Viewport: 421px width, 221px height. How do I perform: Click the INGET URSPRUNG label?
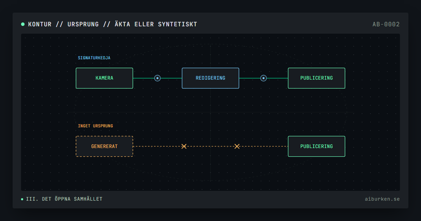[95, 126]
